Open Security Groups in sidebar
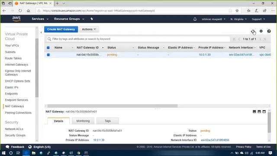Viewport: 277px width, 156px height. click(x=15, y=135)
